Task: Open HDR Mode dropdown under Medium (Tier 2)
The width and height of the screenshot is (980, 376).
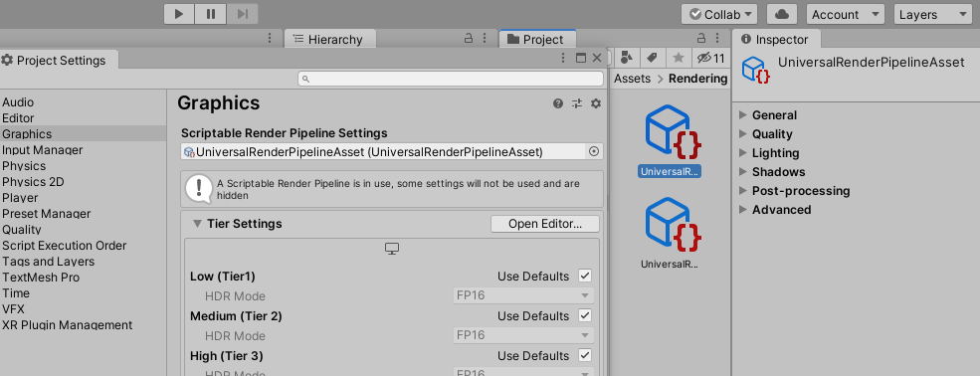Action: 523,335
